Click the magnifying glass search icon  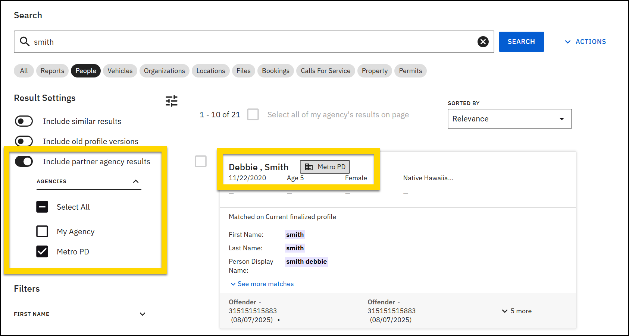coord(25,41)
